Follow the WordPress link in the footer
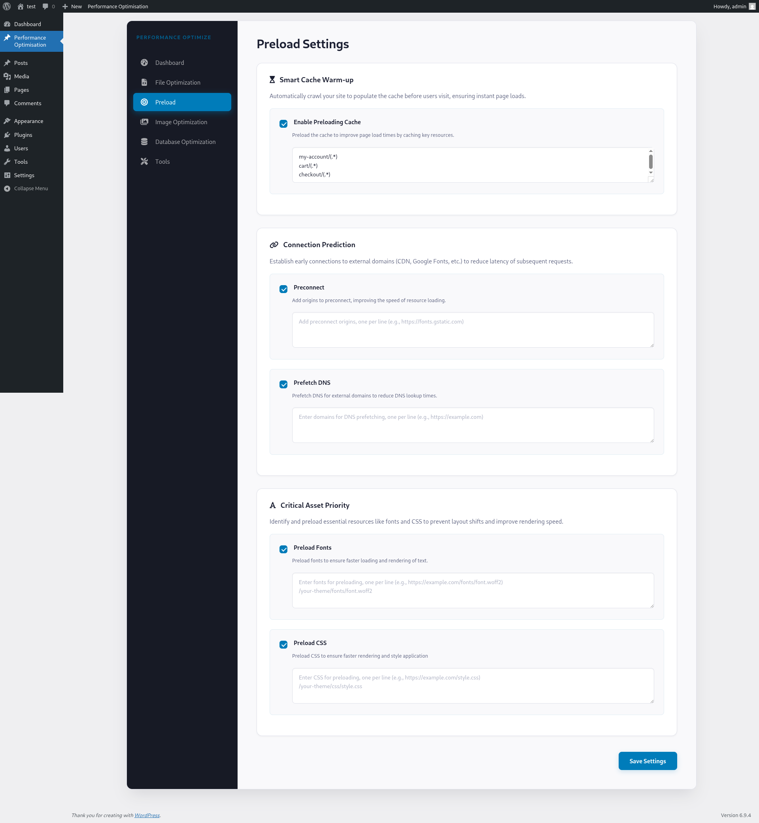This screenshot has height=823, width=759. (147, 815)
